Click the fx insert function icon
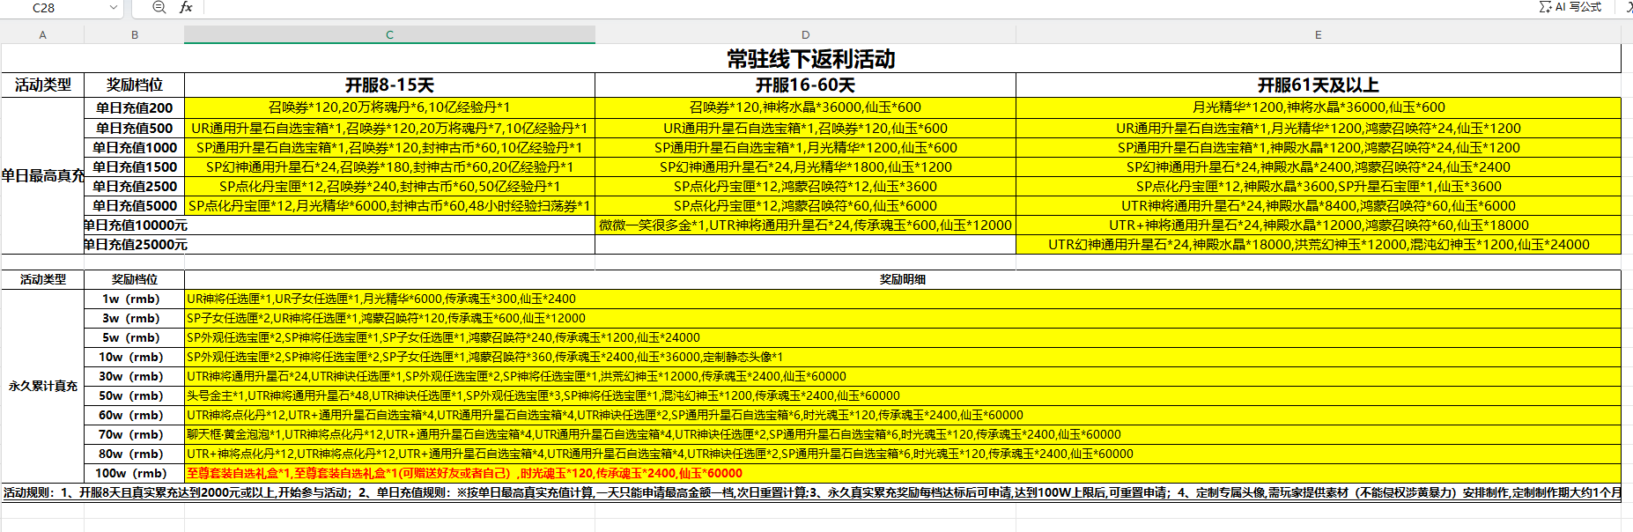The width and height of the screenshot is (1633, 532). [186, 7]
